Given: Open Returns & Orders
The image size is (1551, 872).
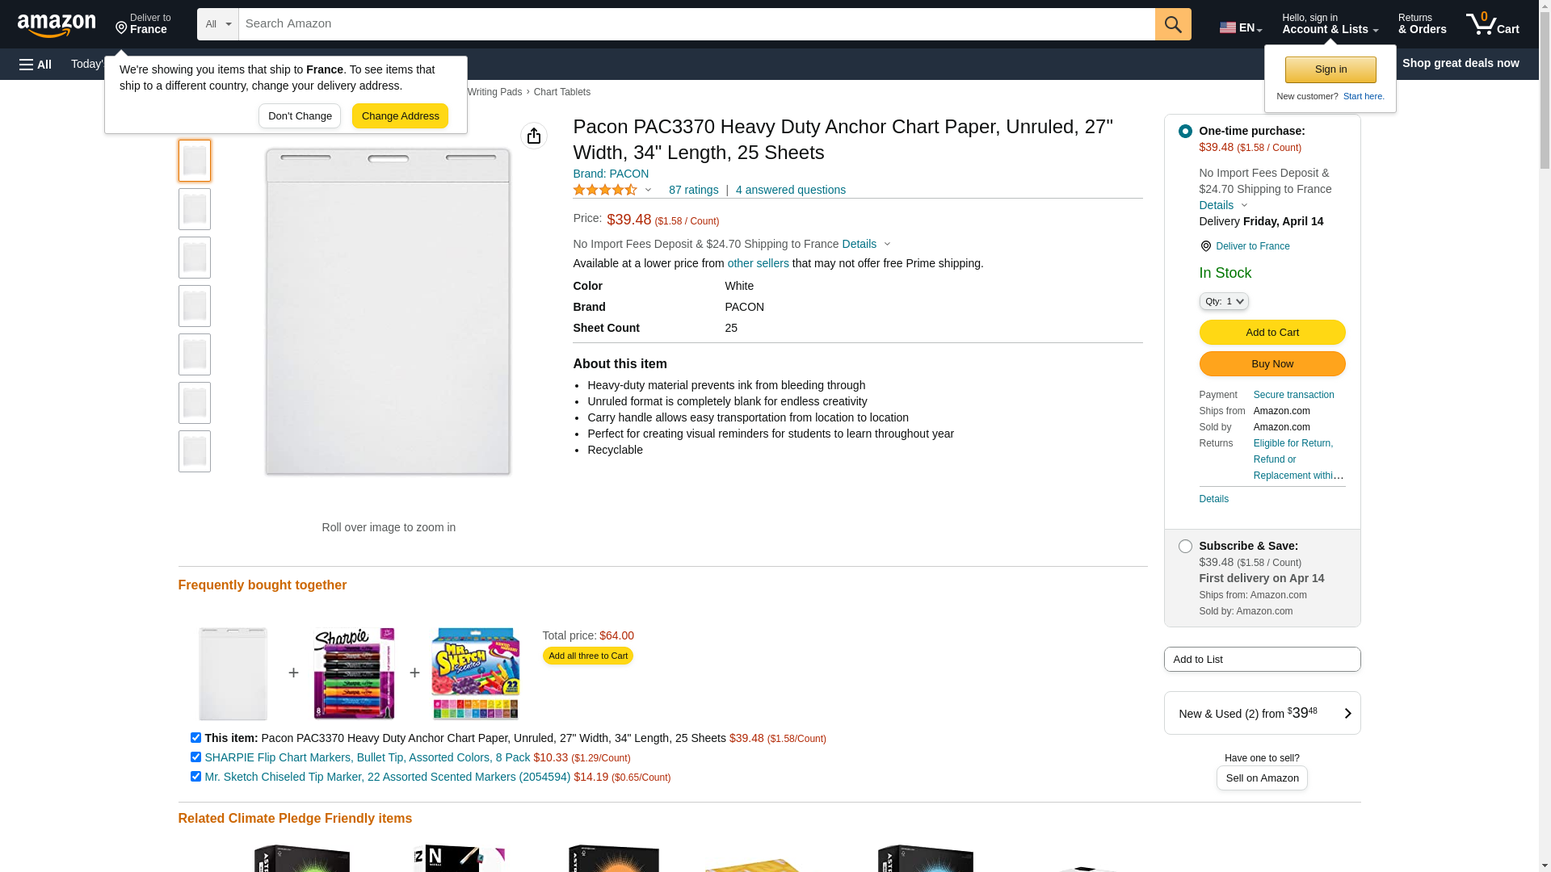Looking at the screenshot, I should click(x=1422, y=24).
